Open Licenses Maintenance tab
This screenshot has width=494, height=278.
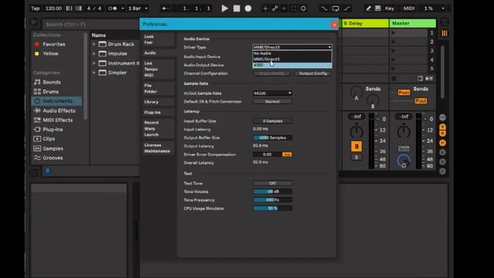[158, 148]
